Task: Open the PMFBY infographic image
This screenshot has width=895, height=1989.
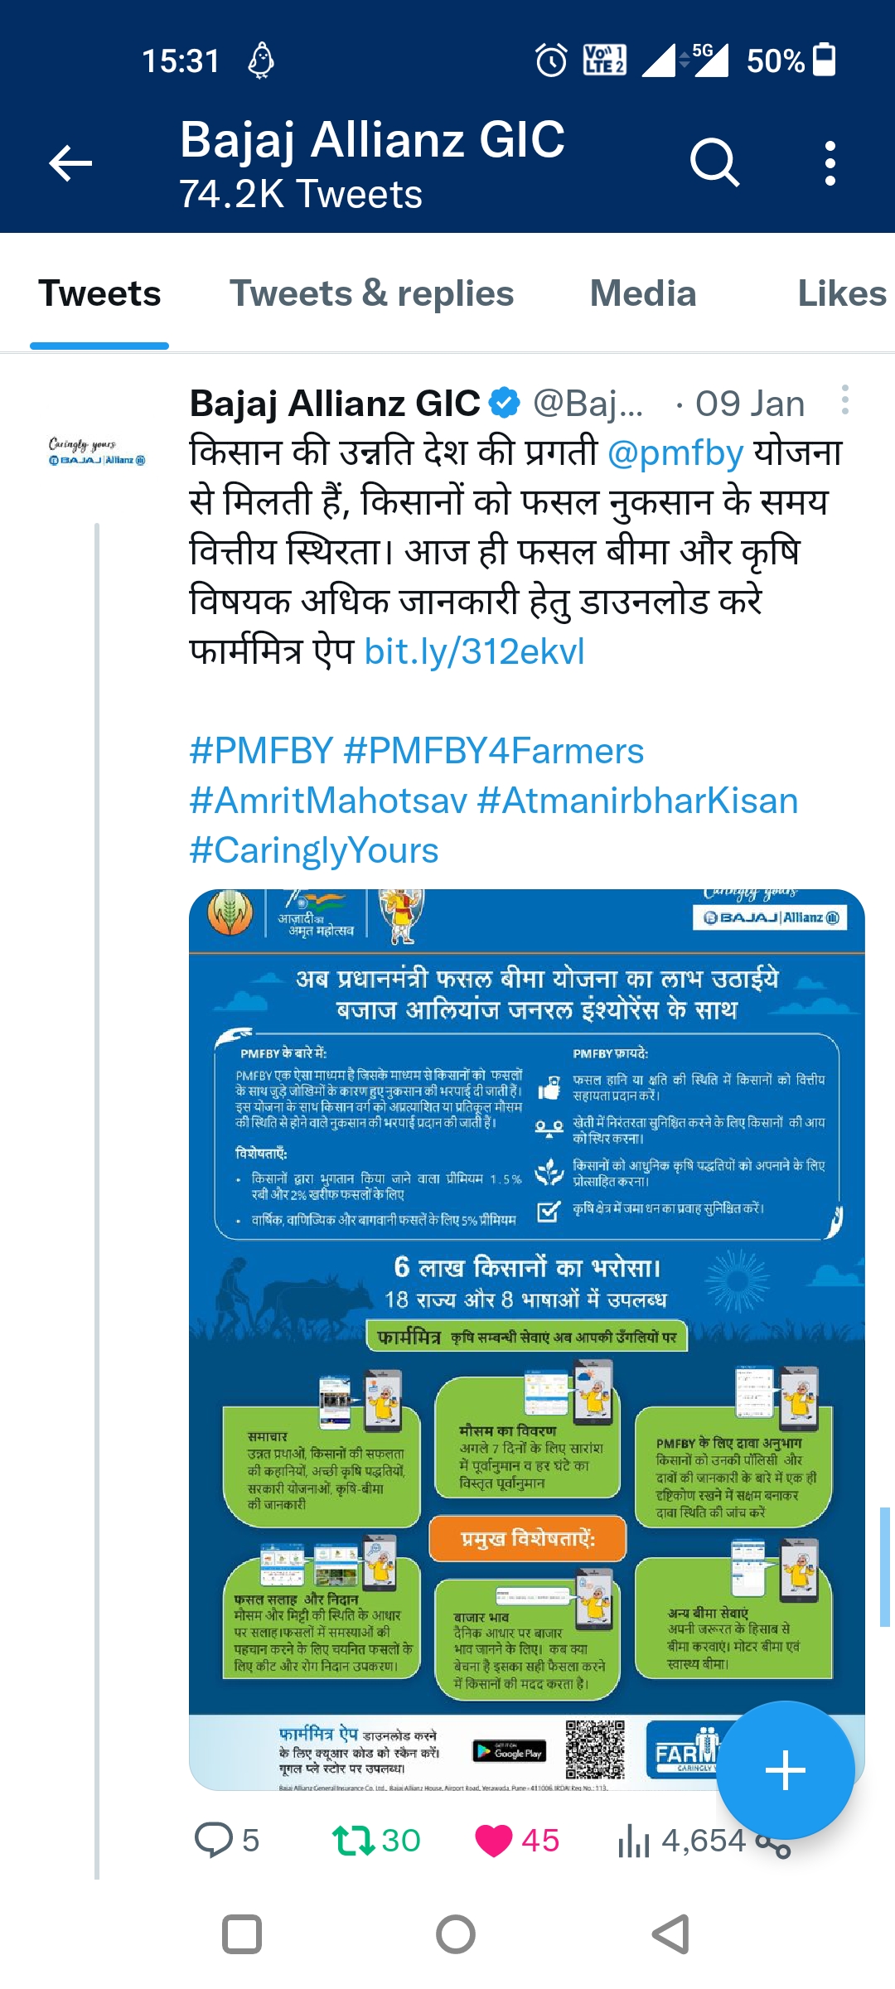Action: (x=527, y=1339)
